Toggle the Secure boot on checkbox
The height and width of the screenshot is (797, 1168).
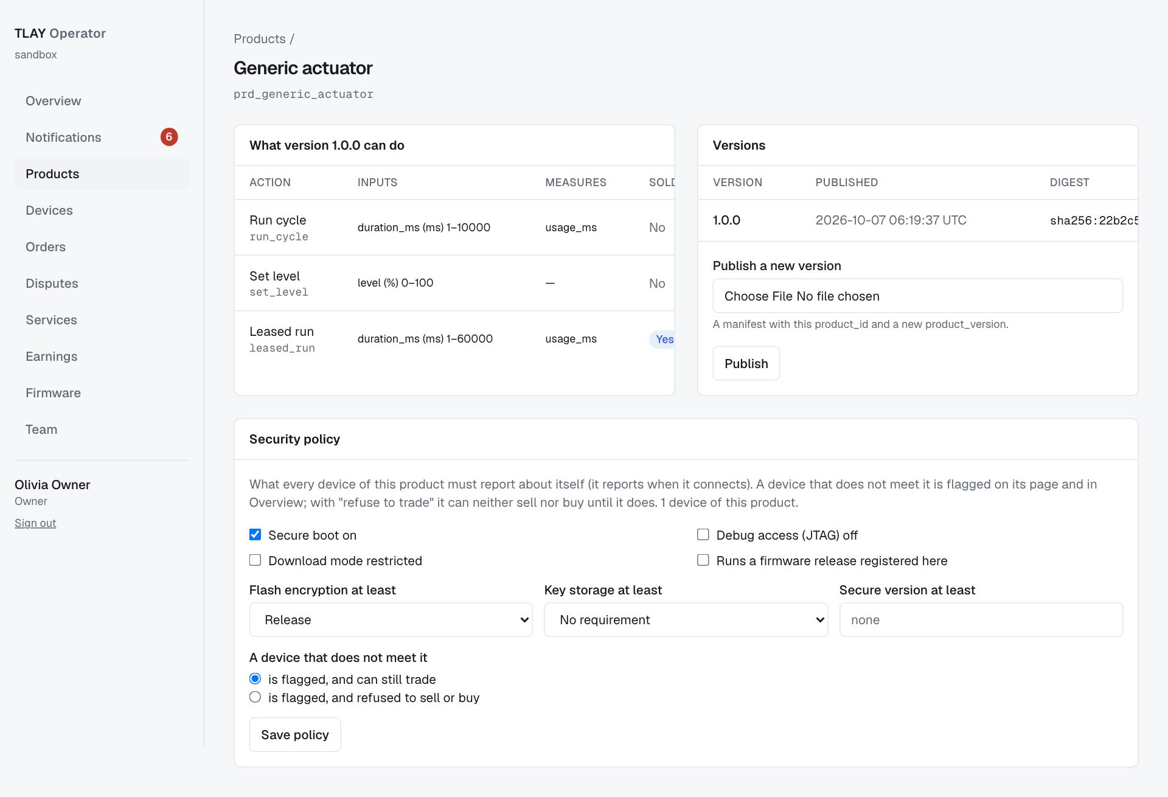(255, 535)
